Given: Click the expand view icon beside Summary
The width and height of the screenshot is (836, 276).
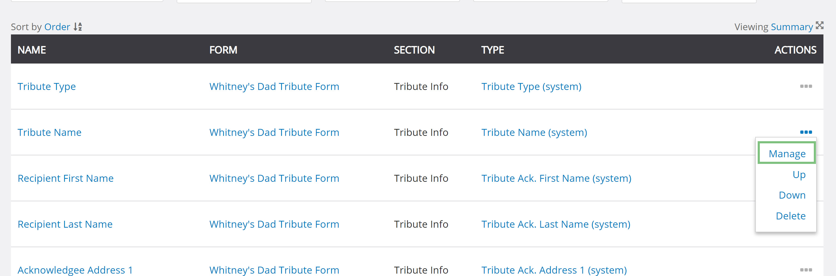Looking at the screenshot, I should pos(819,25).
